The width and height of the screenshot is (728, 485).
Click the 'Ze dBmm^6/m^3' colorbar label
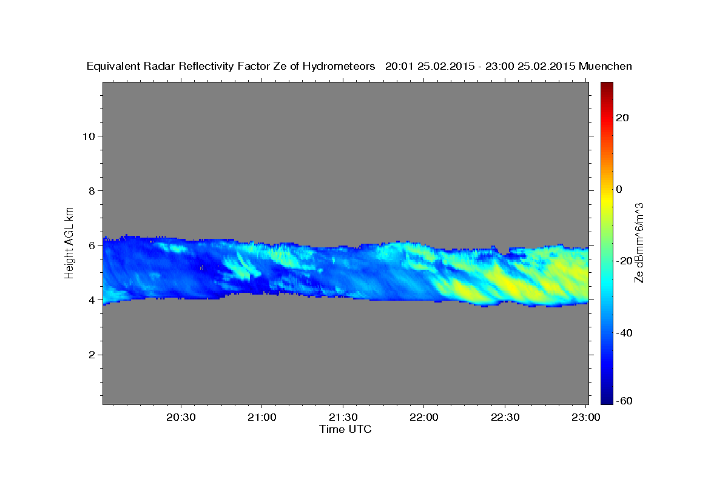(639, 242)
